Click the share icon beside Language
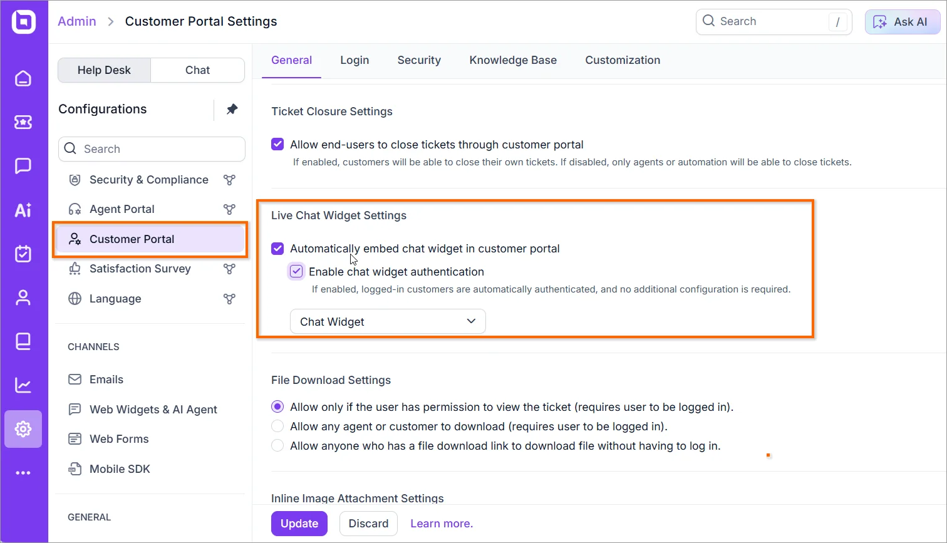The height and width of the screenshot is (543, 947). [230, 299]
